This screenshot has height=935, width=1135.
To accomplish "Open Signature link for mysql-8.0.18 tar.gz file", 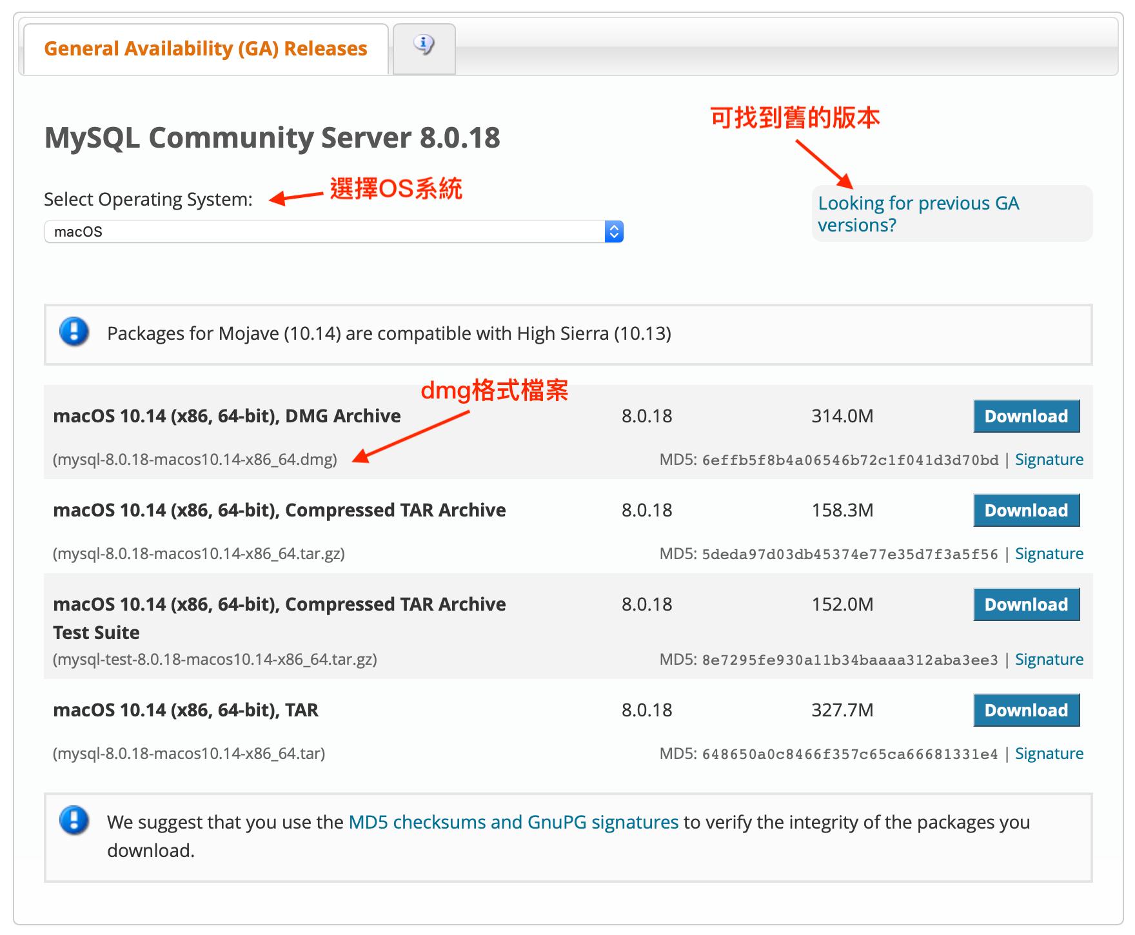I will click(1049, 554).
